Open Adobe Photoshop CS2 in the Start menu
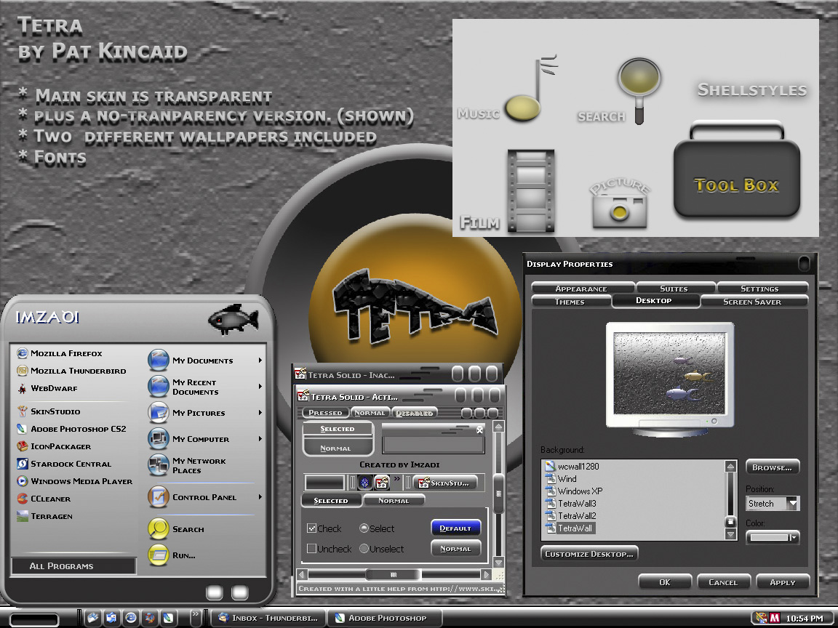Viewport: 838px width, 628px height. coord(71,429)
